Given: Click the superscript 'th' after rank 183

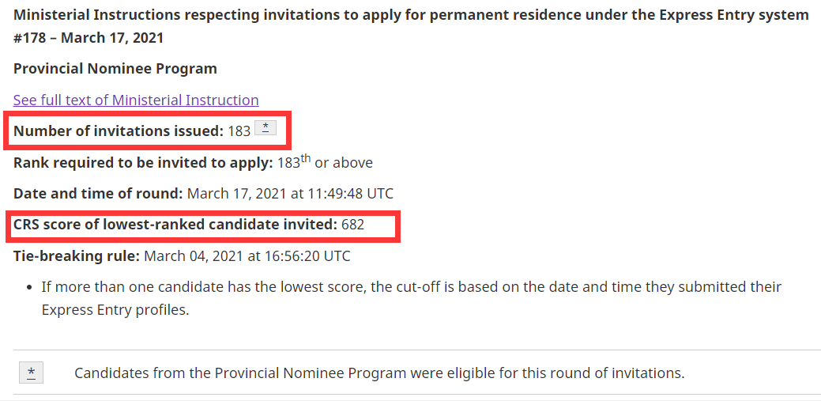Looking at the screenshot, I should coord(306,158).
